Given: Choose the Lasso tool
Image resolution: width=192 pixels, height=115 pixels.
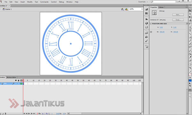Looking at the screenshot, I should (190, 23).
